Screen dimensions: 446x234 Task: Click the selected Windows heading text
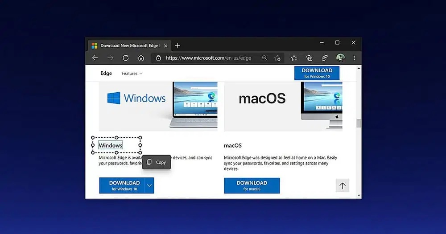click(x=110, y=145)
